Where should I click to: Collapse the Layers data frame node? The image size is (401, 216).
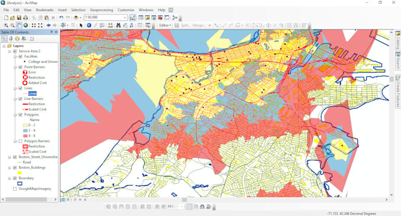4,46
